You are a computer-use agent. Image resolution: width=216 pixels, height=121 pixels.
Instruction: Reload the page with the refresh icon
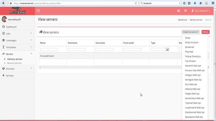136,3
